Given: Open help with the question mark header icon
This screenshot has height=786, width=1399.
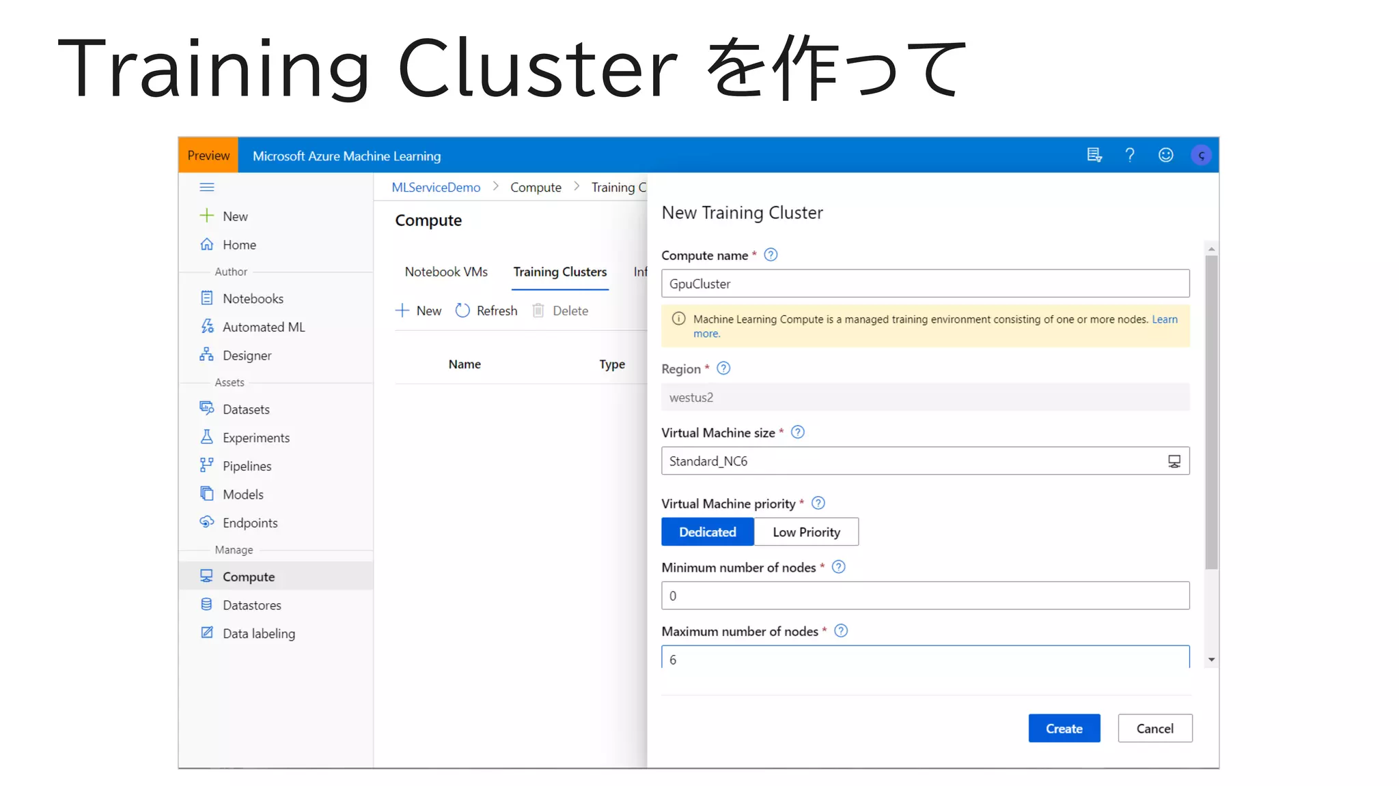Looking at the screenshot, I should [1130, 156].
